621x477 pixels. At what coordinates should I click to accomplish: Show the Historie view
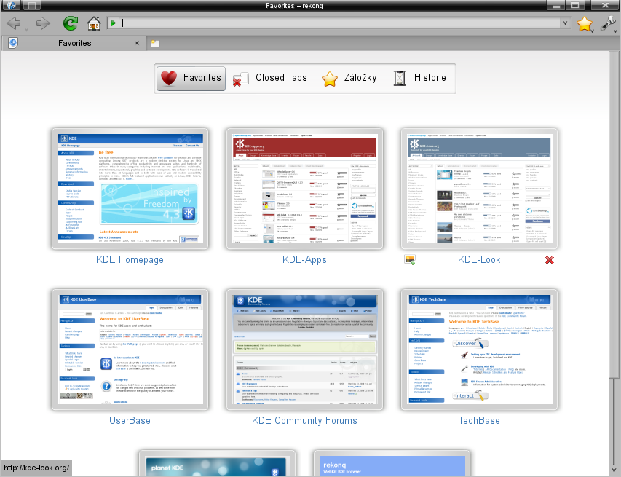coord(420,78)
